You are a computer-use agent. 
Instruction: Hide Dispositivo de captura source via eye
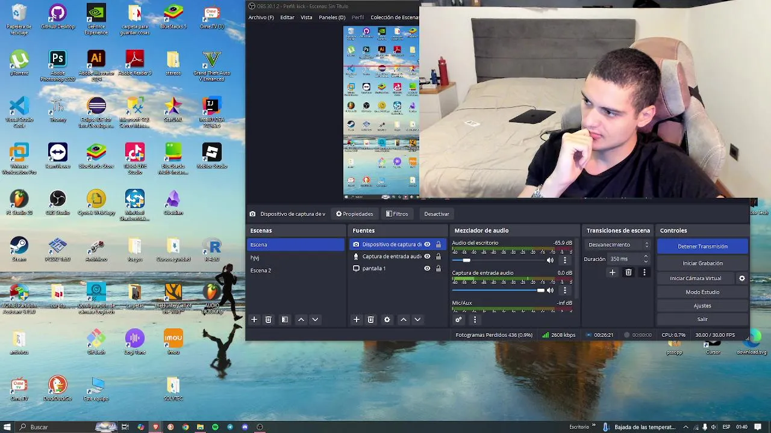coord(427,245)
